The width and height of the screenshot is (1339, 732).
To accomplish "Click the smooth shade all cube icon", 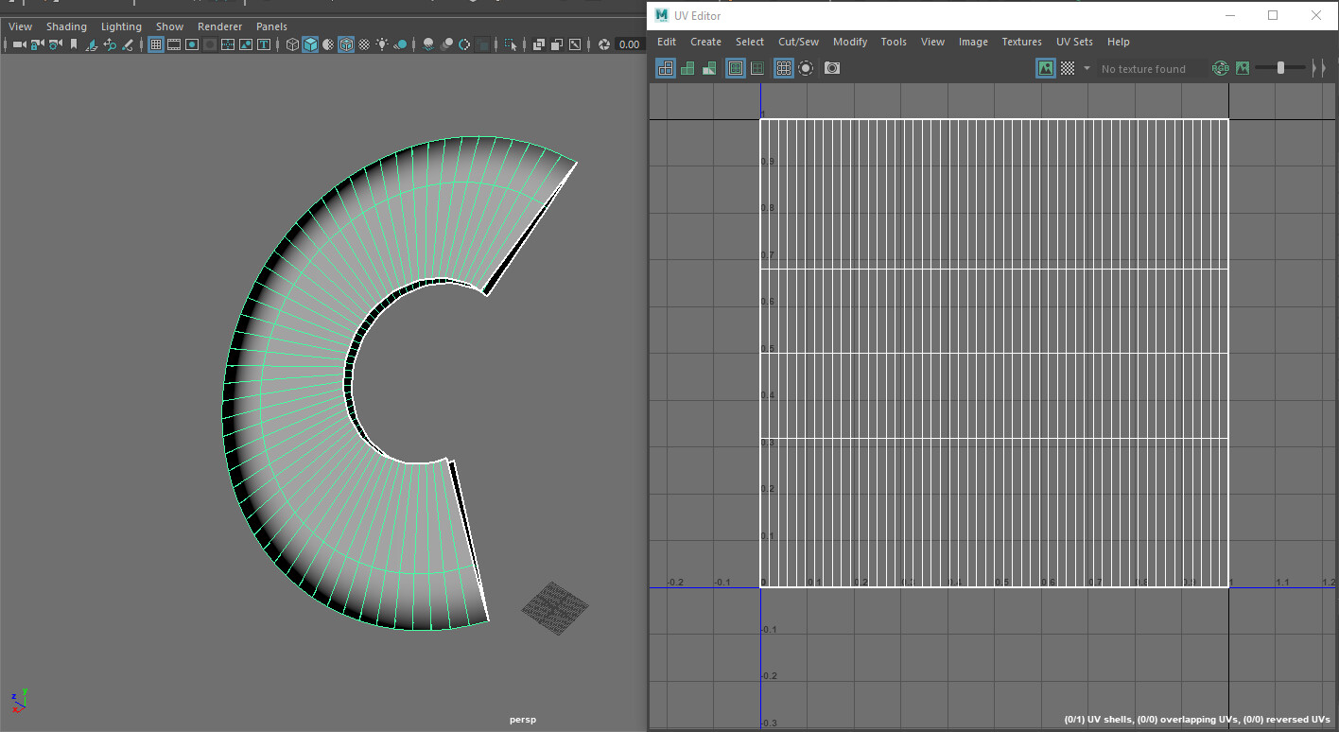I will tap(310, 44).
